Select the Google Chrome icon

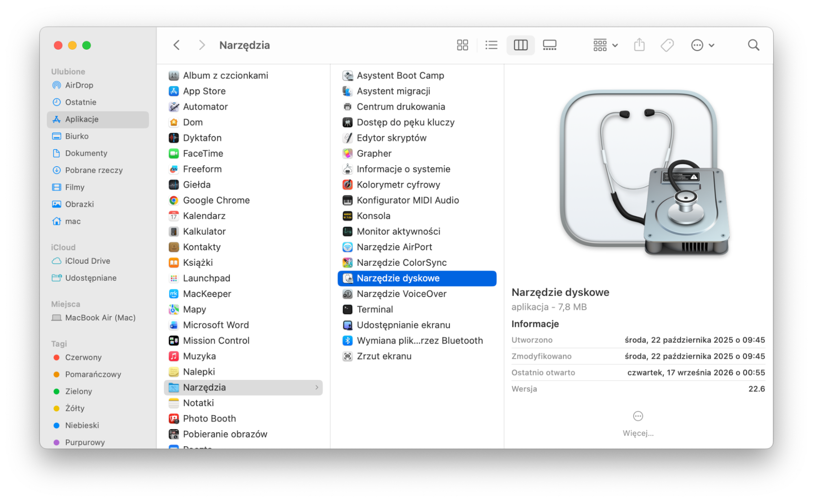[x=174, y=200]
